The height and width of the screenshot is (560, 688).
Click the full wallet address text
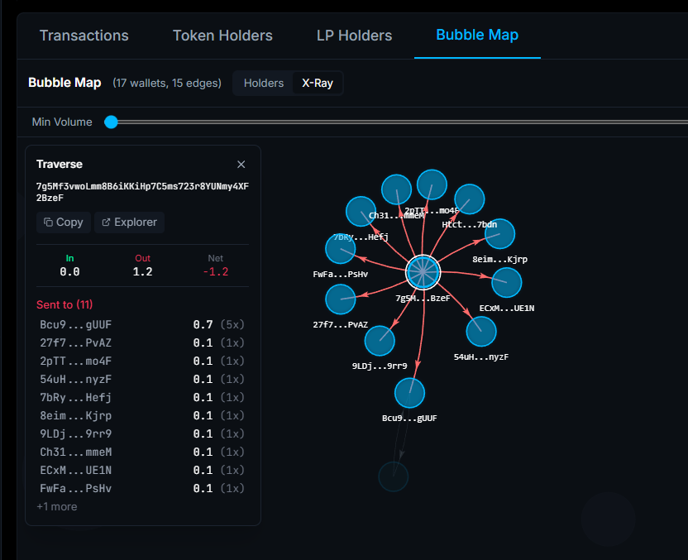[x=142, y=192]
